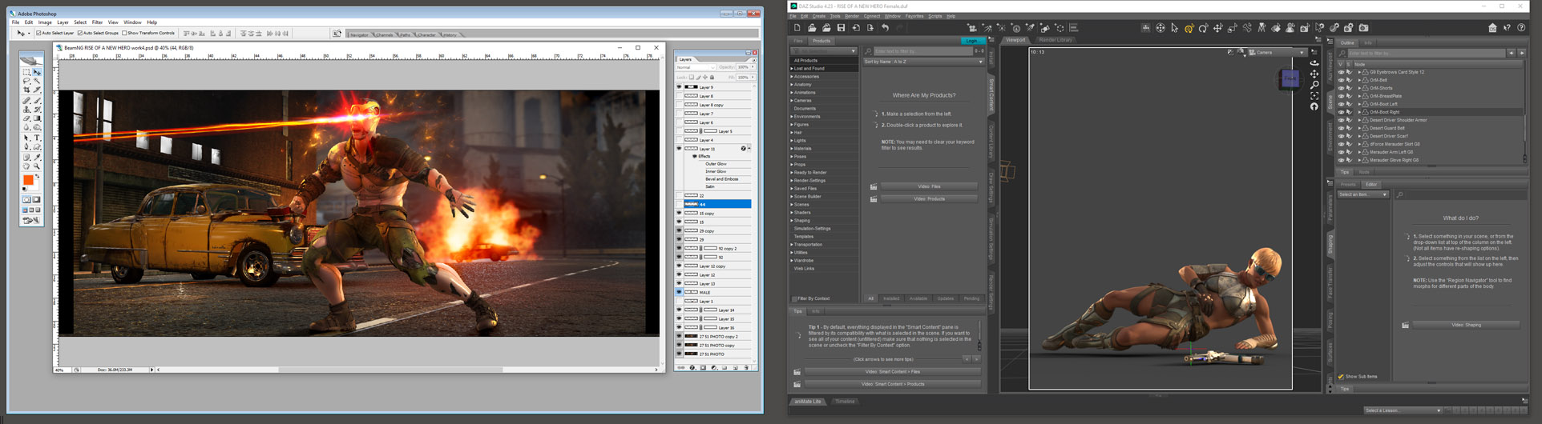
Task: Select the Magic Wand tool in Photoshop
Action: coord(37,81)
